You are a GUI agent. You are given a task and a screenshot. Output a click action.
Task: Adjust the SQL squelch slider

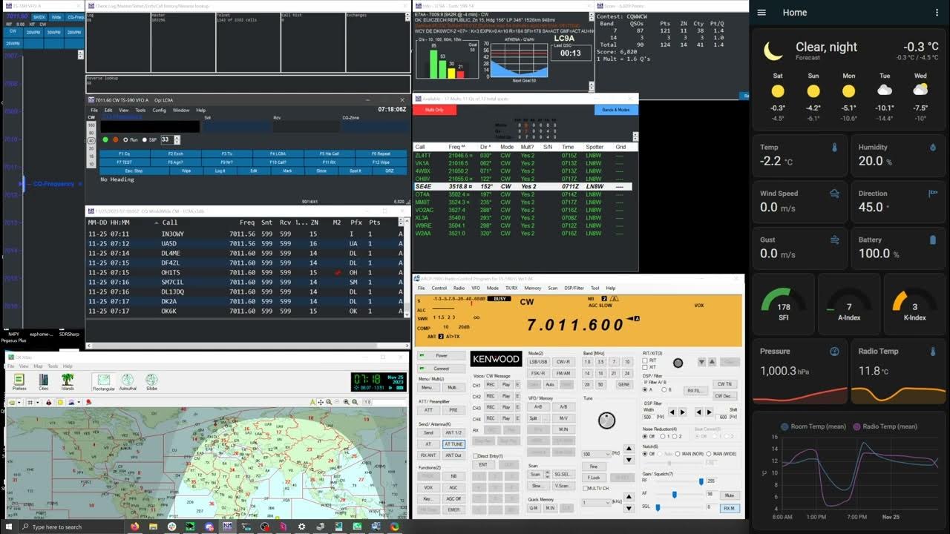tap(658, 508)
